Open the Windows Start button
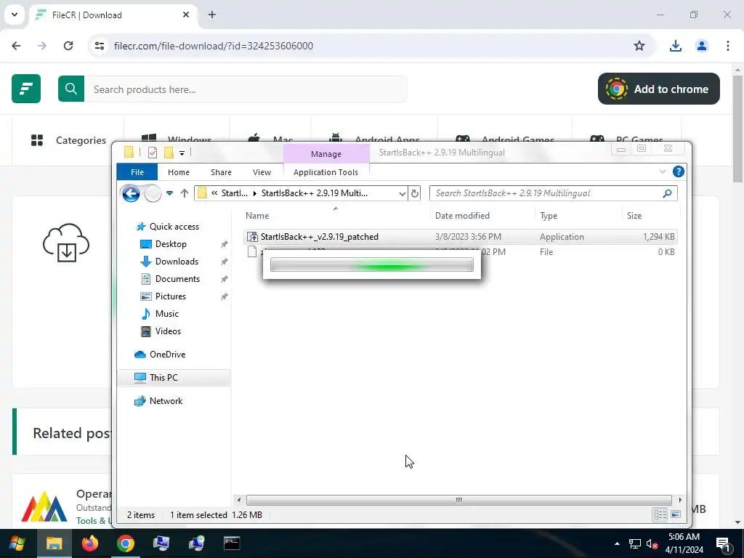 point(17,543)
